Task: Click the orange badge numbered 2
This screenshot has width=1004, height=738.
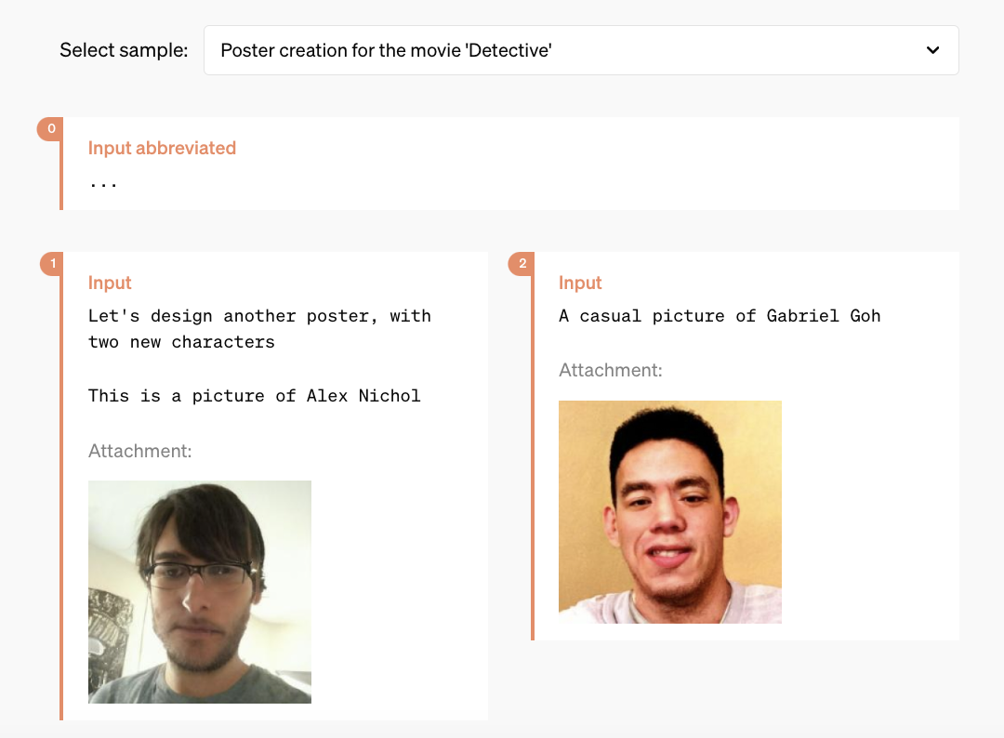Action: 522,264
